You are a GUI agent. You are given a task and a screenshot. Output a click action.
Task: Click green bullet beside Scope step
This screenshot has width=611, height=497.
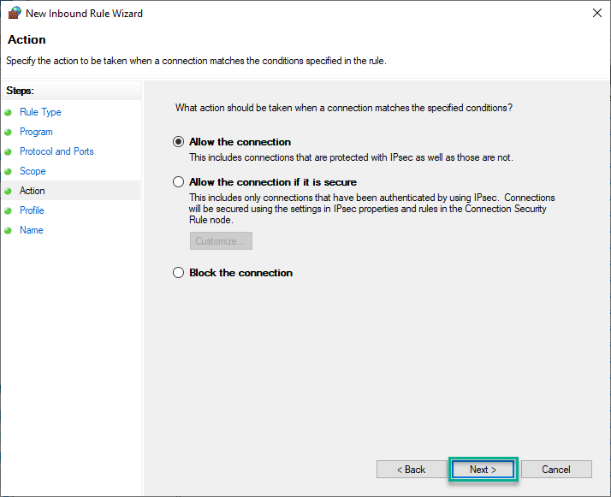point(8,171)
